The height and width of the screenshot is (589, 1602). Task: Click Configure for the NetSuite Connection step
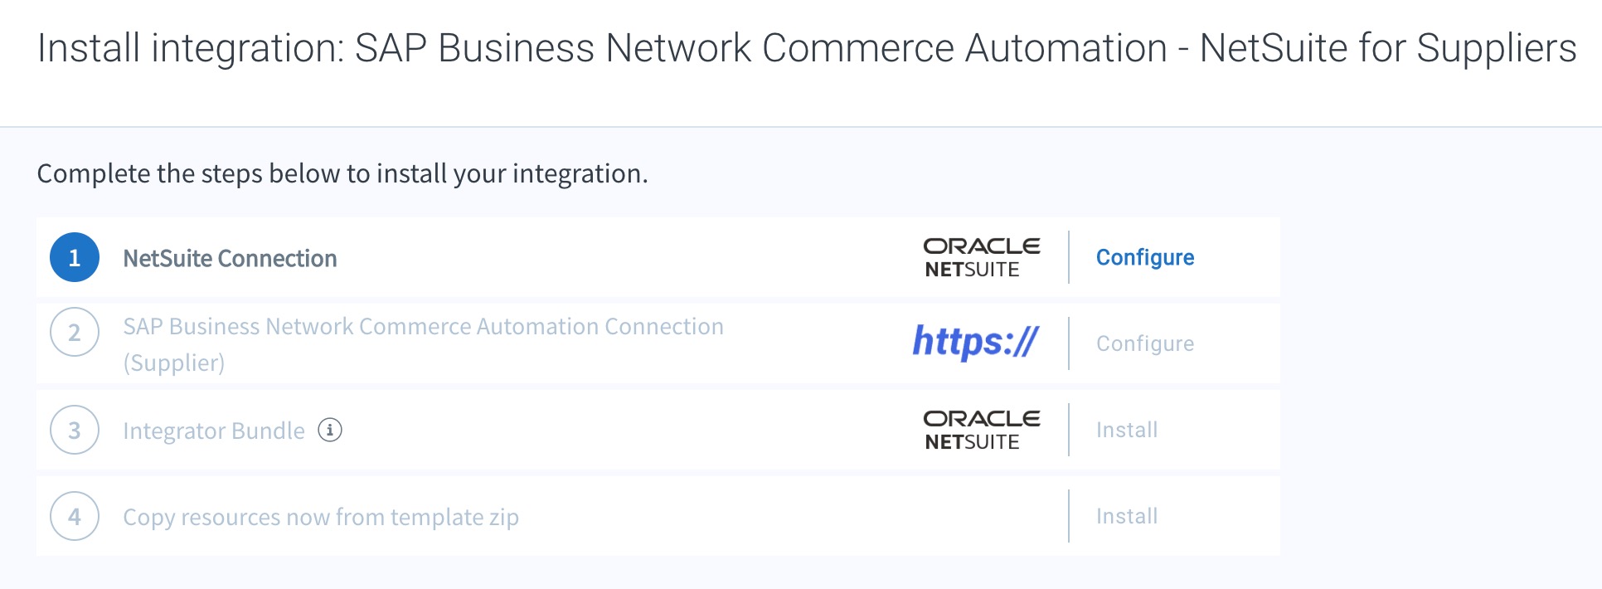(x=1145, y=257)
